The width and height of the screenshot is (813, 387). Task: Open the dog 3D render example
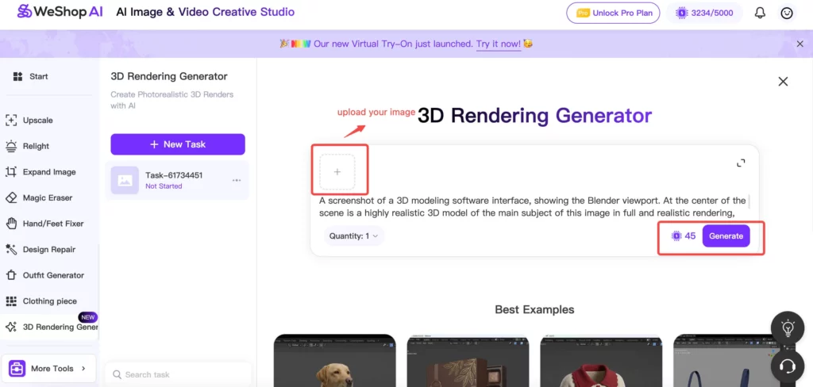pos(334,361)
